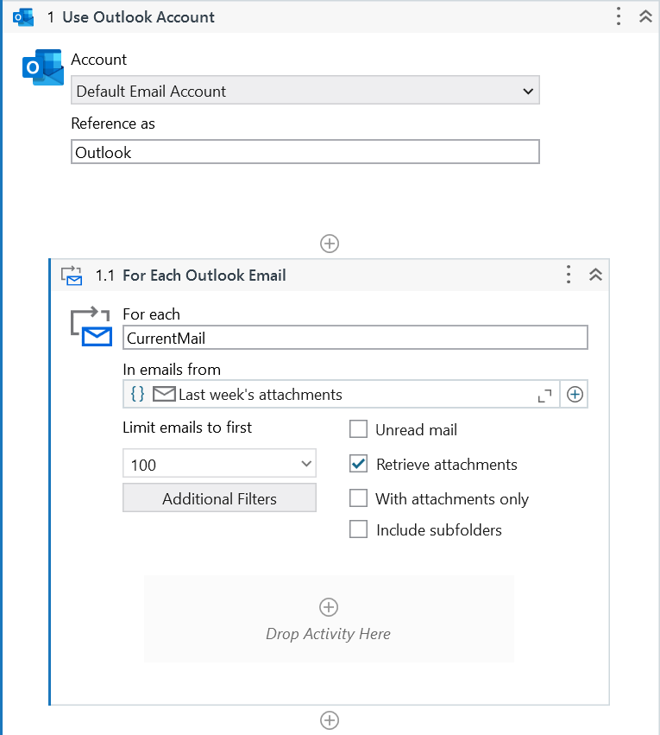Enable Include subfolders checkbox
The image size is (660, 735).
coord(359,529)
